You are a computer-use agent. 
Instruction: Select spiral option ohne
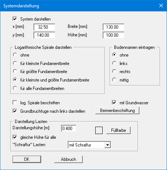pyautogui.click(x=15, y=55)
